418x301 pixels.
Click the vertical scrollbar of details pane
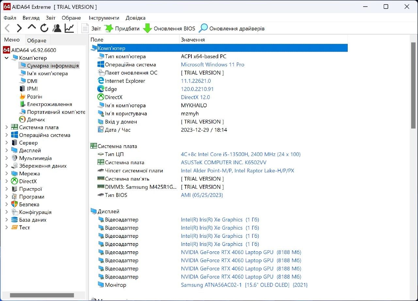(413, 85)
